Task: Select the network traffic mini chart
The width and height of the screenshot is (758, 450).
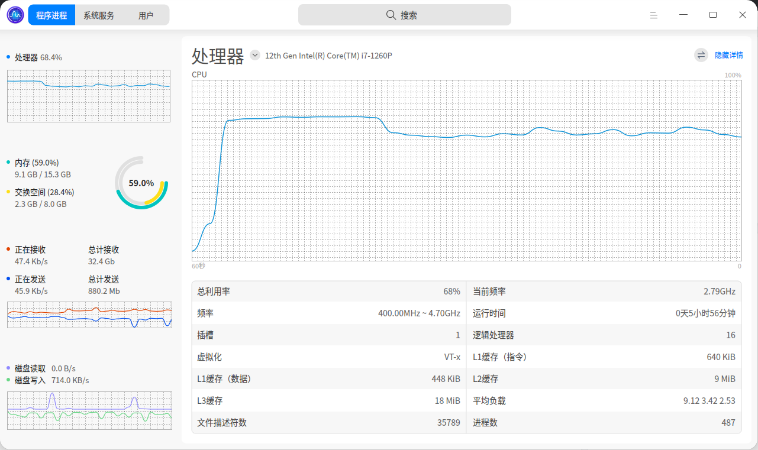Action: click(x=89, y=315)
